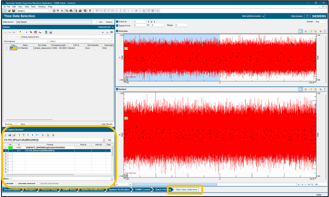Image resolution: width=329 pixels, height=197 pixels.
Task: Click the Save icon in main toolbar
Action: (x=13, y=11)
